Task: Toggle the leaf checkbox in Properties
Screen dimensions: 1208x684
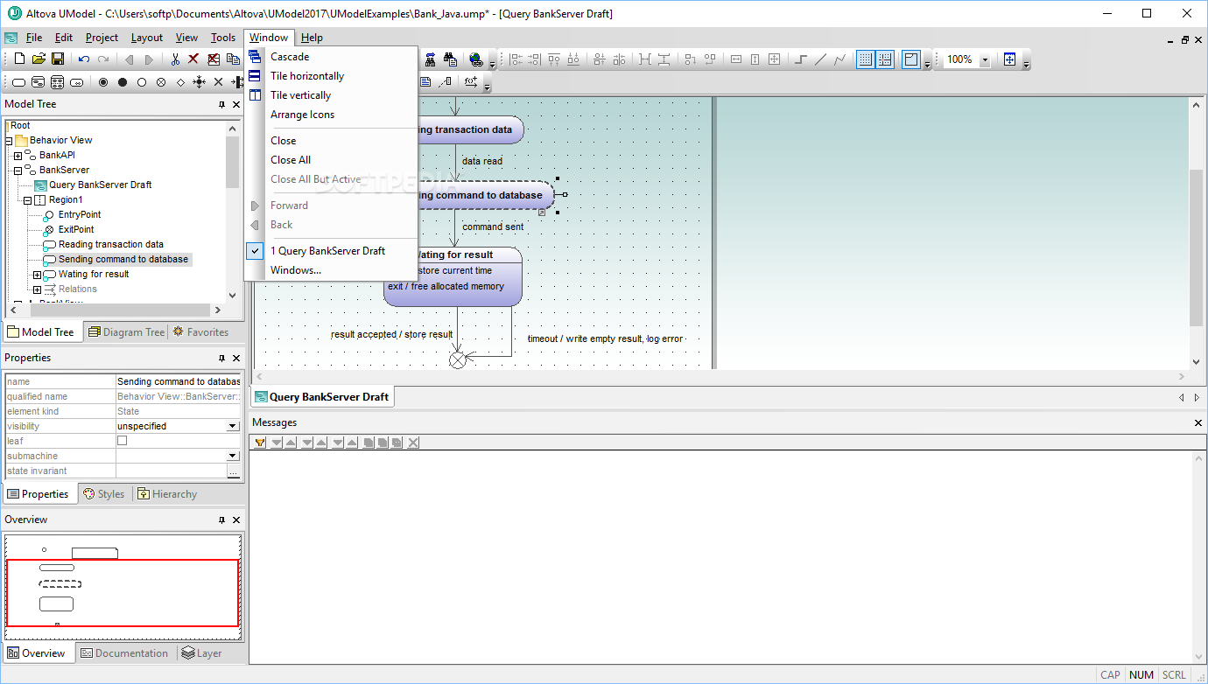Action: (122, 441)
